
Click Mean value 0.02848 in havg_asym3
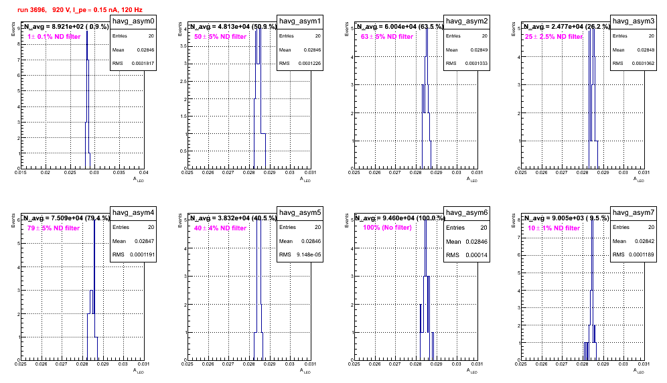(x=646, y=50)
